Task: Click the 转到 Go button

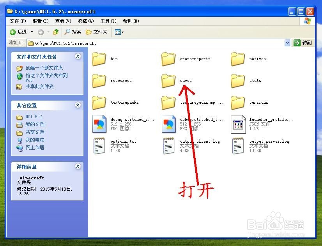Action: (303, 43)
